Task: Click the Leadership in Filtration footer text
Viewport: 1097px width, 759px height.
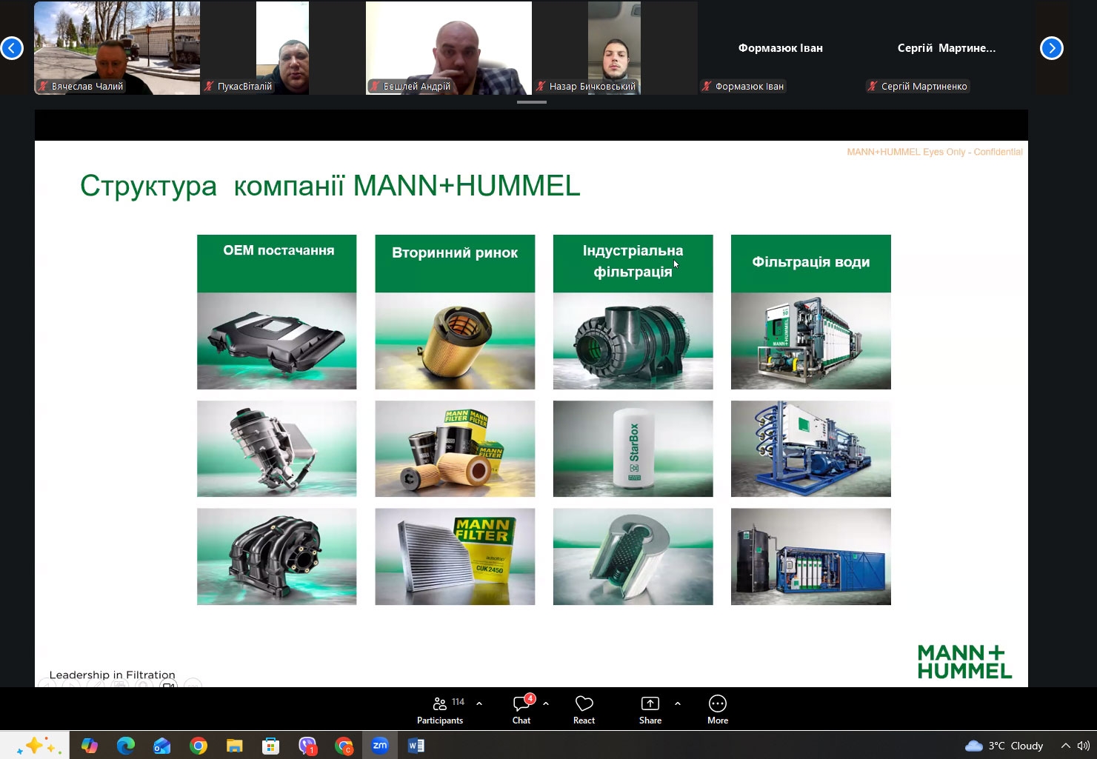Action: tap(113, 675)
